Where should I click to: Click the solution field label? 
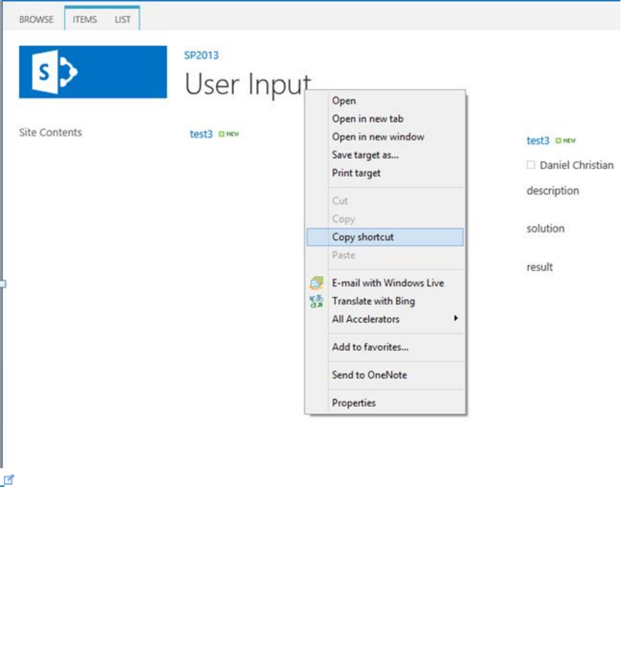545,229
